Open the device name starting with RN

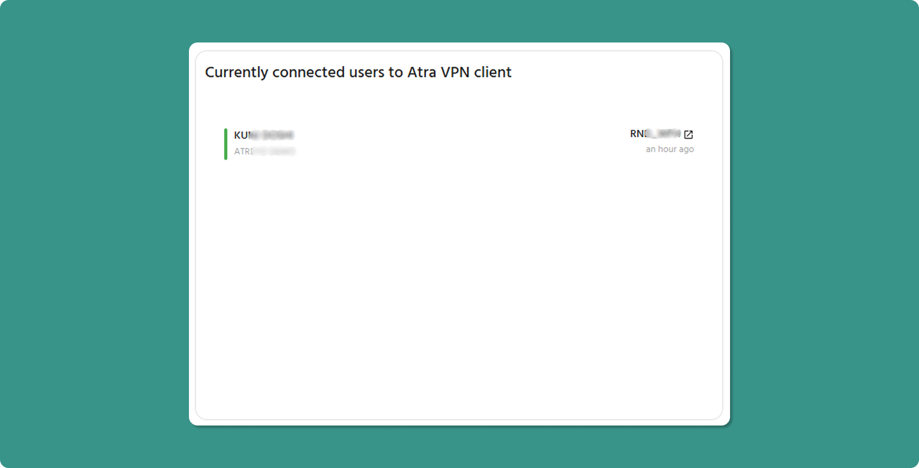pyautogui.click(x=655, y=134)
